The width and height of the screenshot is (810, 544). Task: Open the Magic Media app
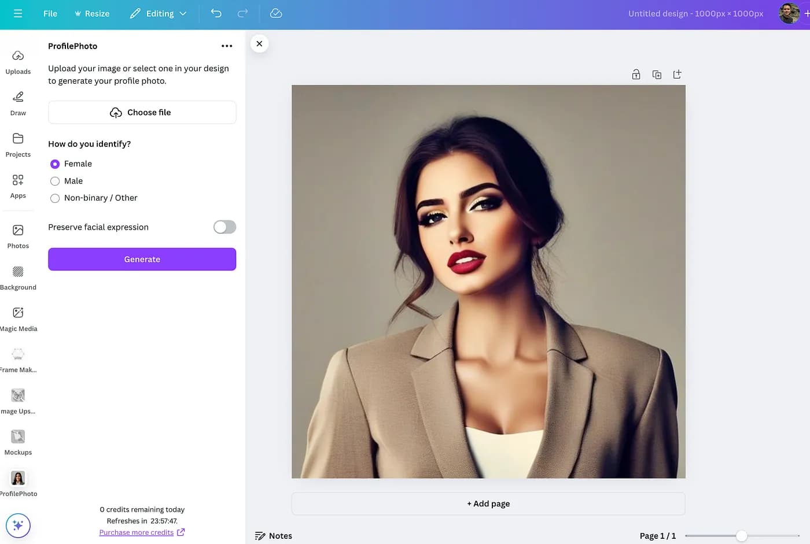(x=18, y=319)
